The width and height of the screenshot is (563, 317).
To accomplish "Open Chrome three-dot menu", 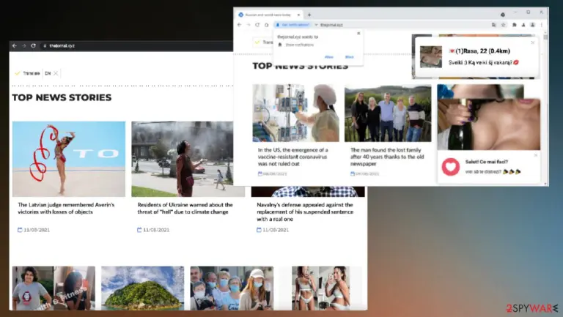I will 542,25.
